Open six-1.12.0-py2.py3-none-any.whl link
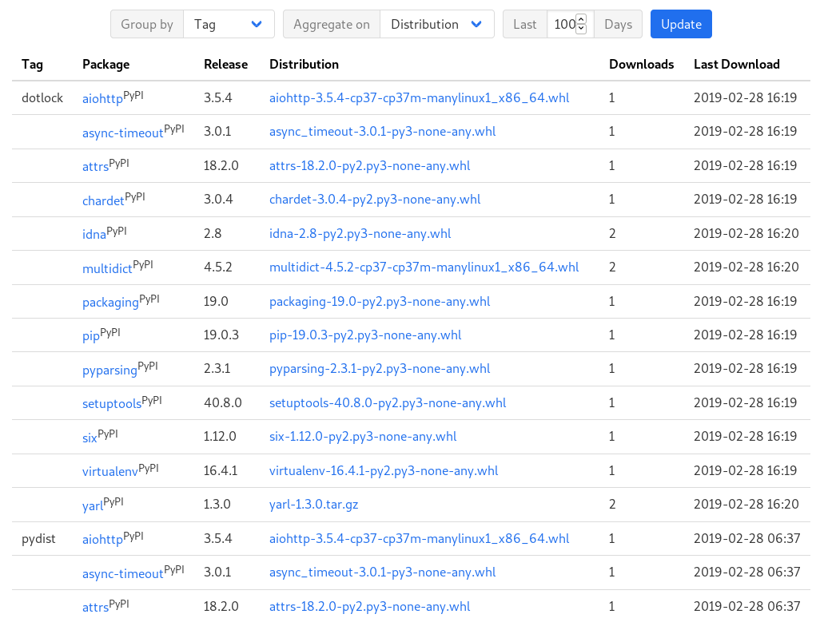This screenshot has width=824, height=622. pos(363,436)
